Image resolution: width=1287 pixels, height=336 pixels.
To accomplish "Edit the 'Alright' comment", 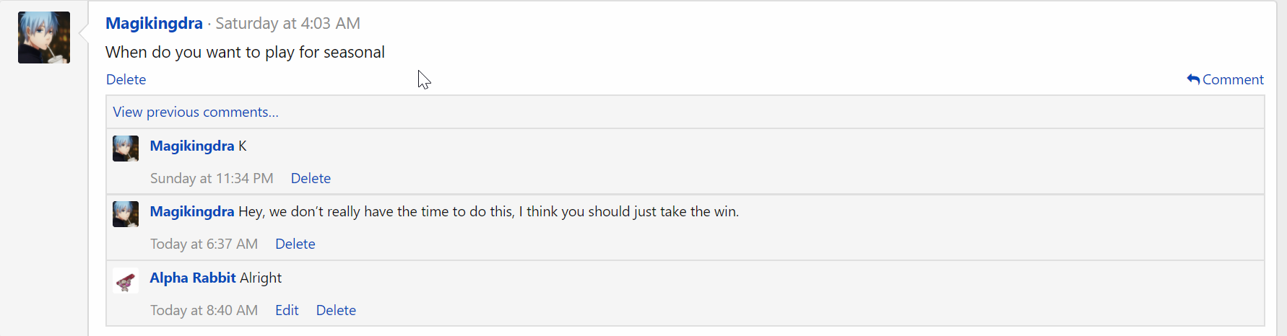I will (287, 310).
